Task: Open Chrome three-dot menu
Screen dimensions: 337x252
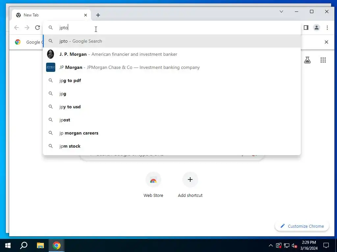Action: coord(327,28)
